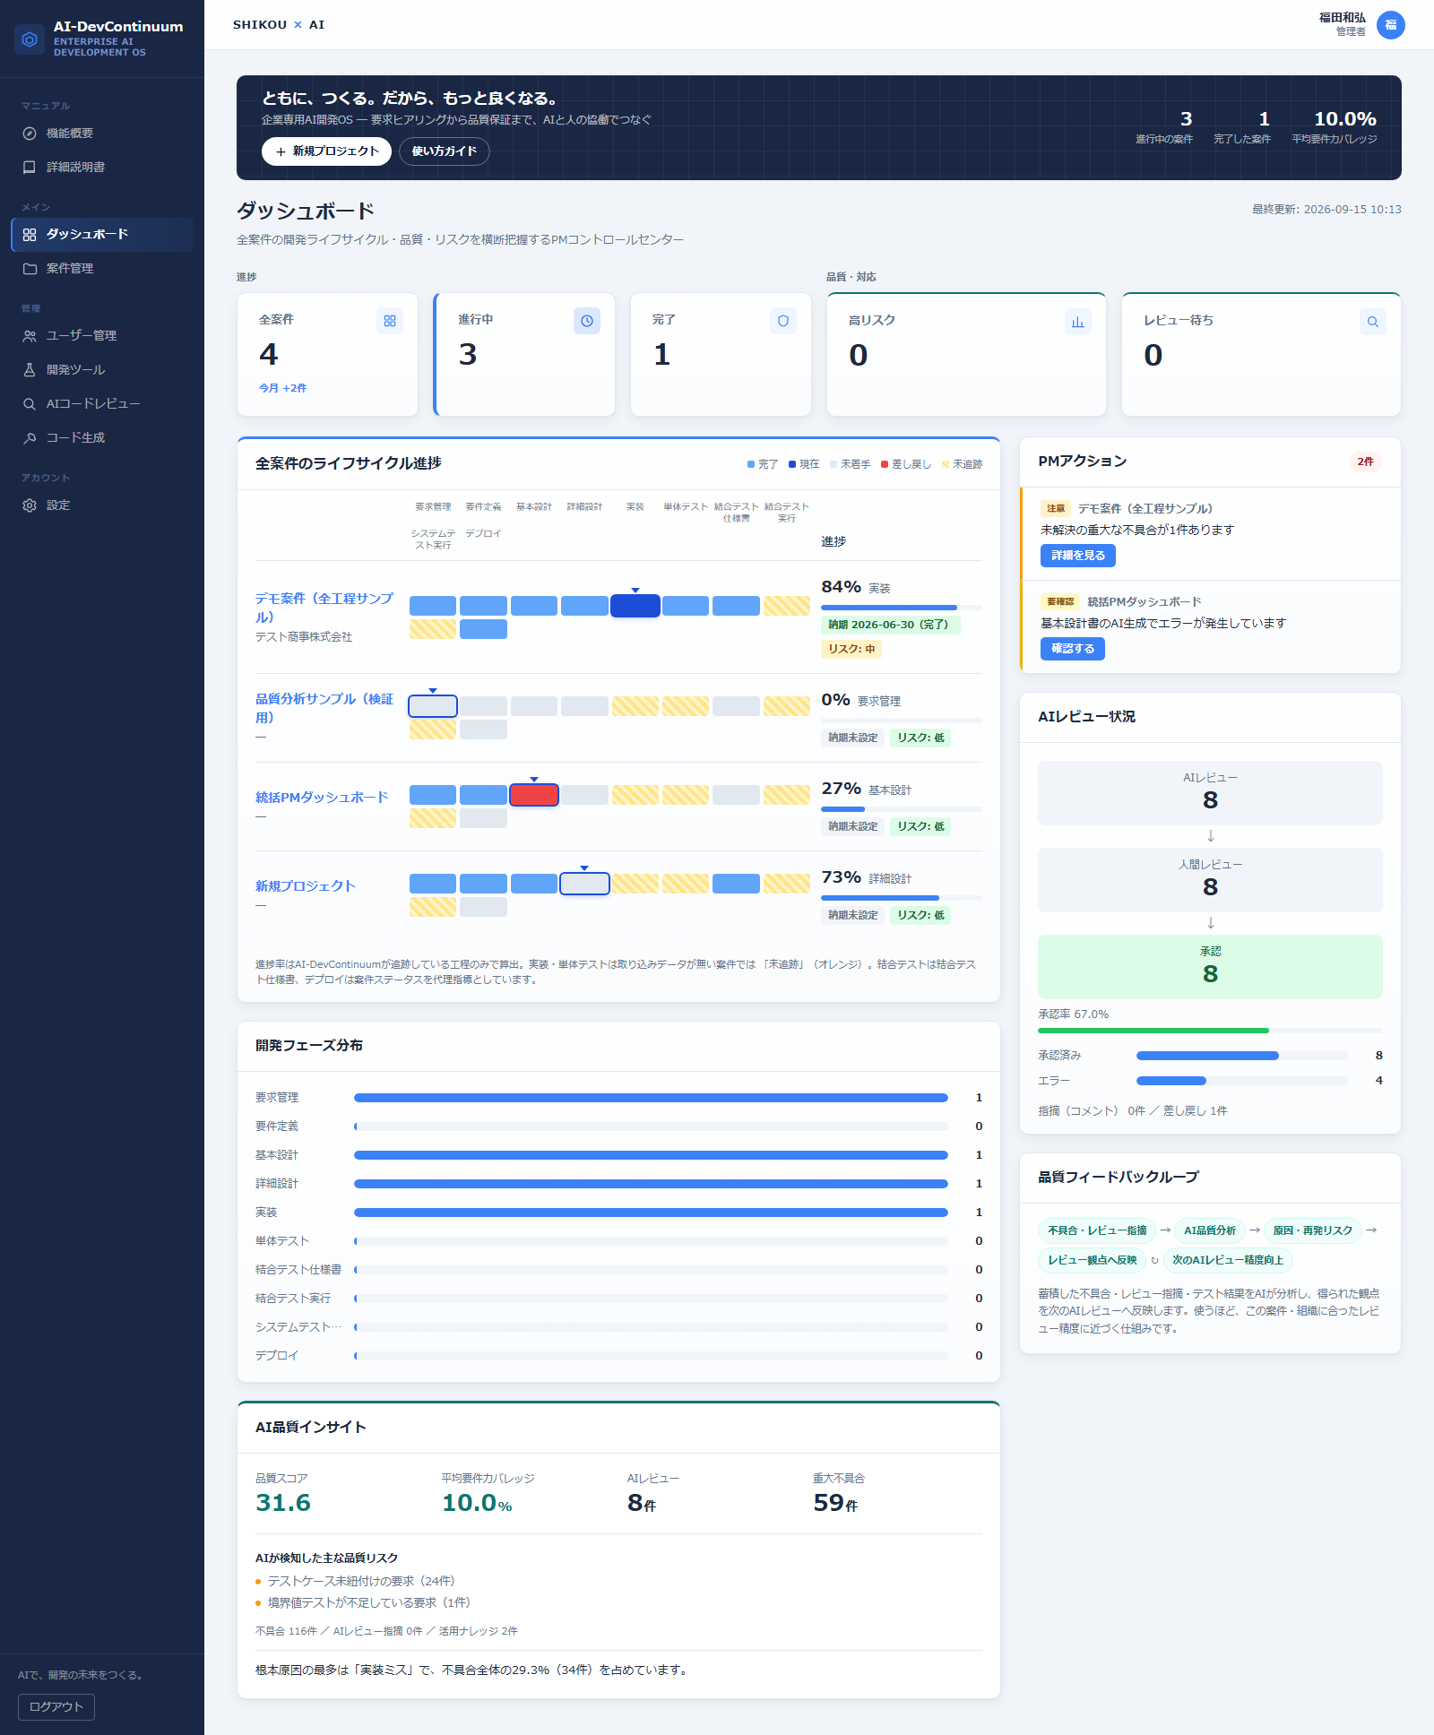This screenshot has height=1735, width=1434.
Task: Click the grid icon on 全案件 card
Action: 390,321
